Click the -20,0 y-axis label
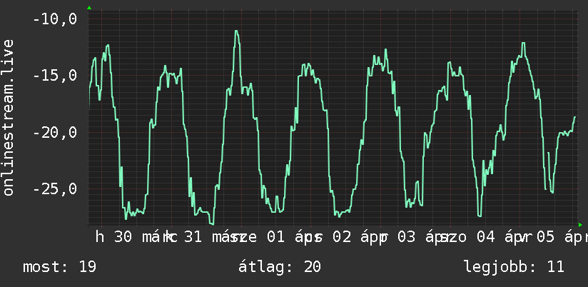This screenshot has width=588, height=287. point(55,132)
